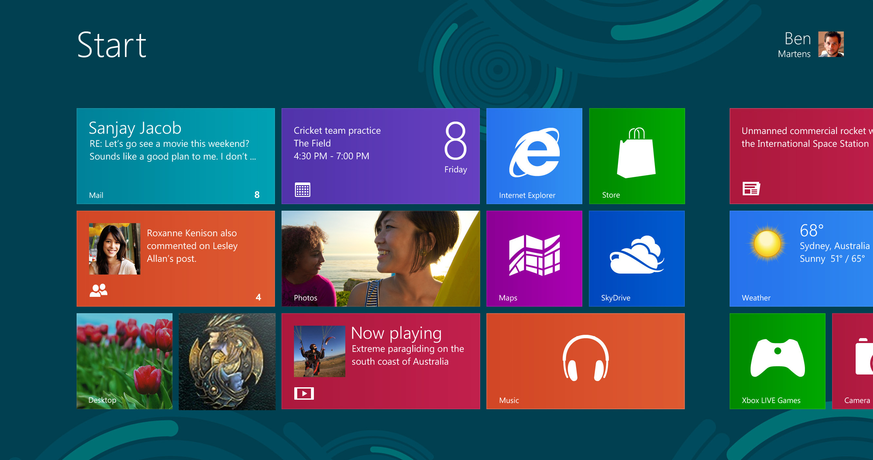Viewport: 873px width, 460px height.
Task: Click the 4:30 PM - 7:00 PM time
Action: [331, 156]
